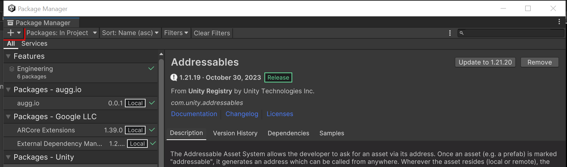
Task: Collapse the Features section
Action: pyautogui.click(x=8, y=56)
